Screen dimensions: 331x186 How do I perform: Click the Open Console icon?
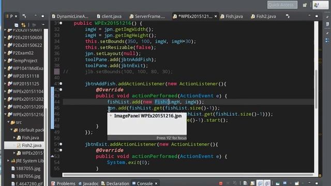tap(297, 183)
